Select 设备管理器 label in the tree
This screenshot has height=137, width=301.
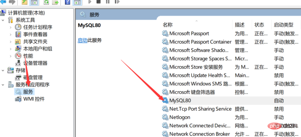coord(35,63)
